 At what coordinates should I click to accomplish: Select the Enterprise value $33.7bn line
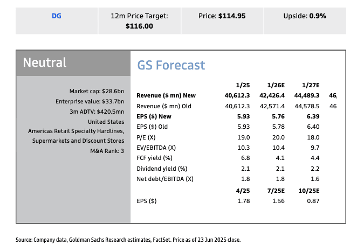click(90, 101)
